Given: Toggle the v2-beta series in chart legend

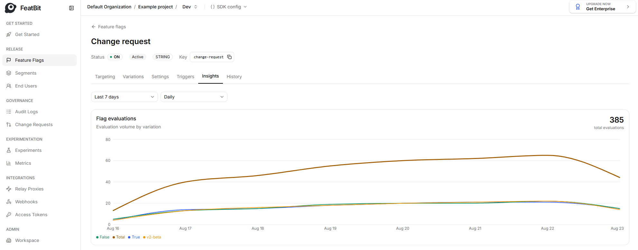Looking at the screenshot, I should [152, 237].
